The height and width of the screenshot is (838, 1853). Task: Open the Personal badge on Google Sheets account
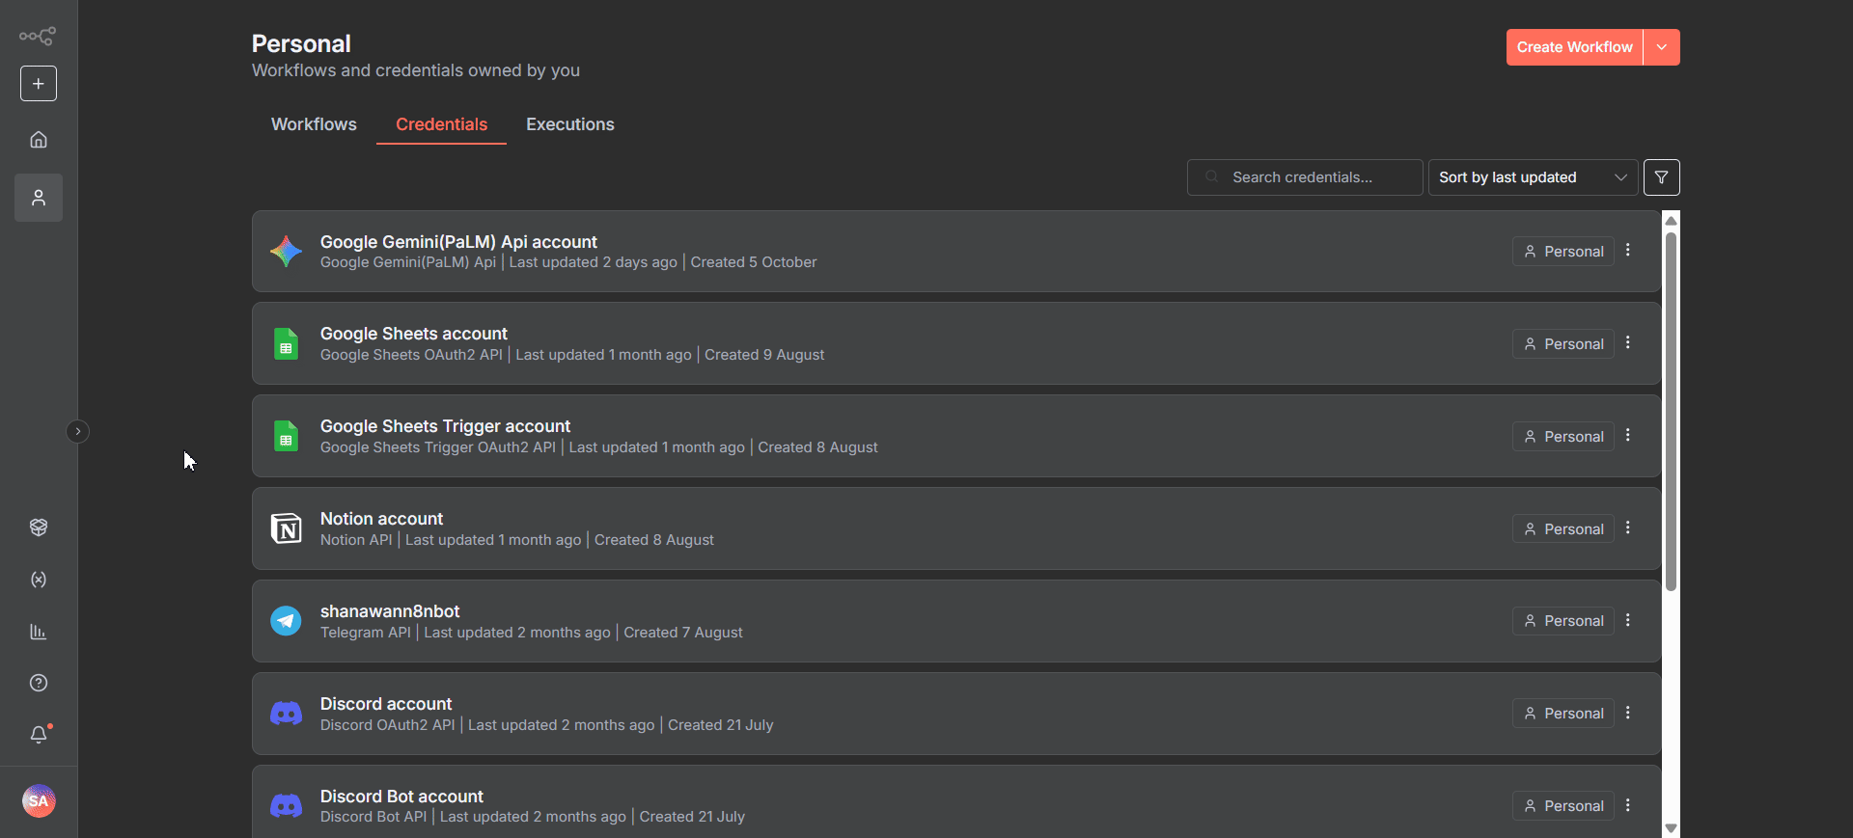pos(1563,343)
